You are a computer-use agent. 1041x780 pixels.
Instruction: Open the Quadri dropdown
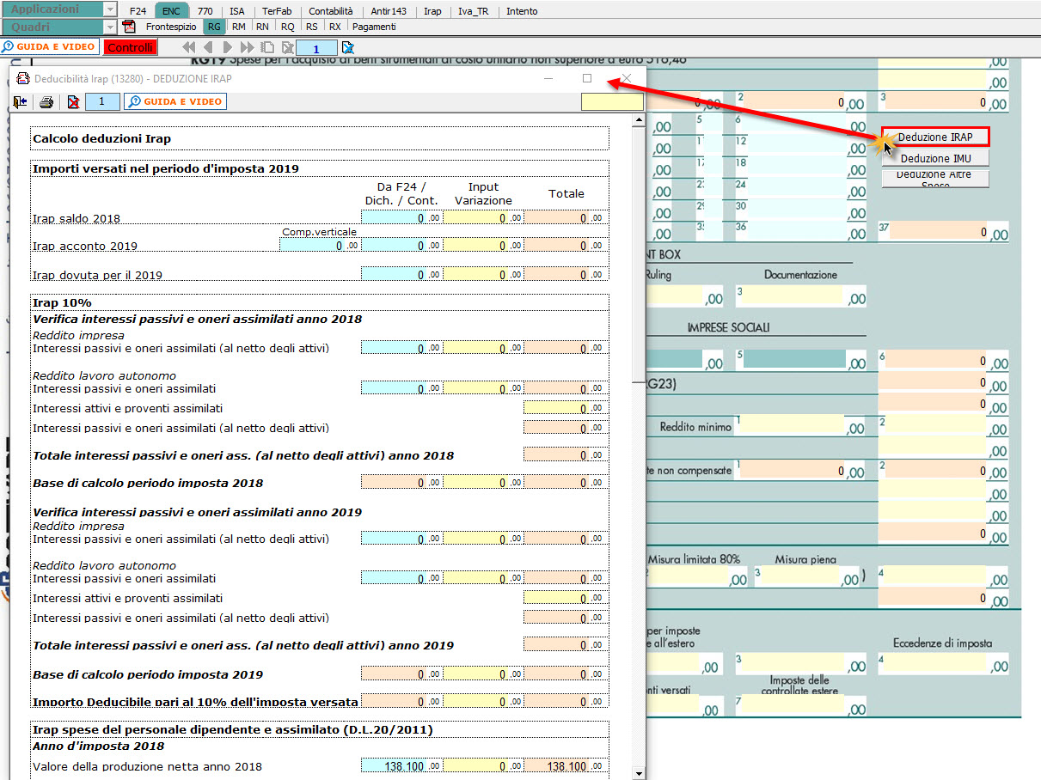pyautogui.click(x=58, y=27)
